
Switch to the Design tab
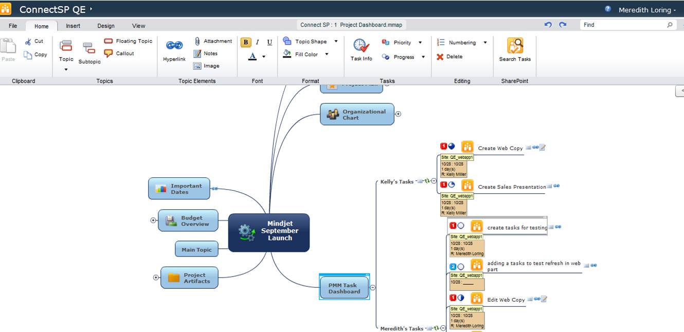coord(105,25)
